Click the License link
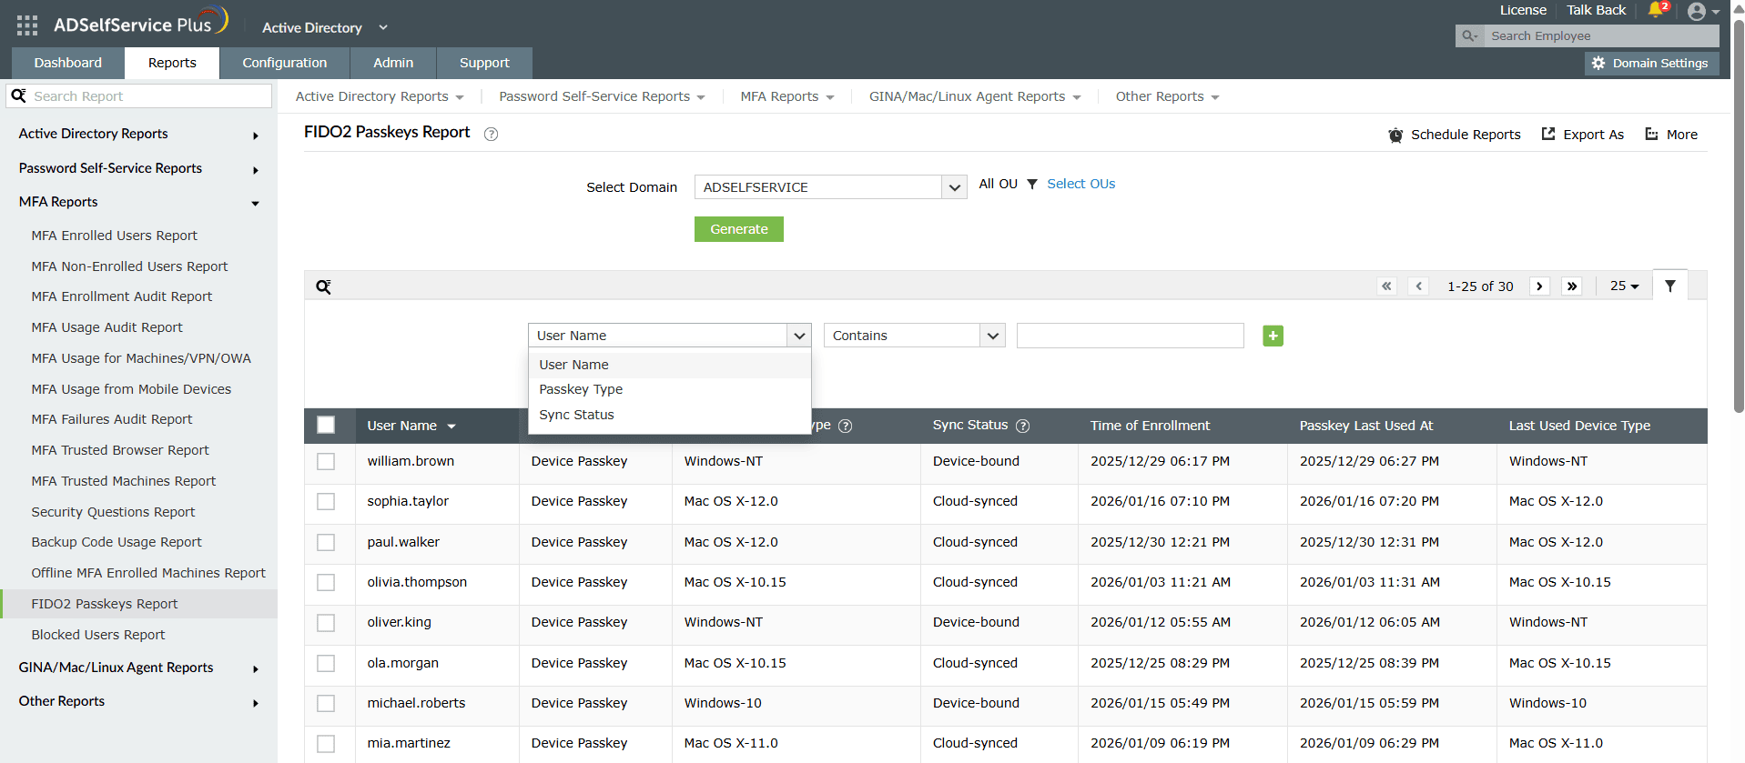Viewport: 1745px width, 763px height. point(1523,10)
